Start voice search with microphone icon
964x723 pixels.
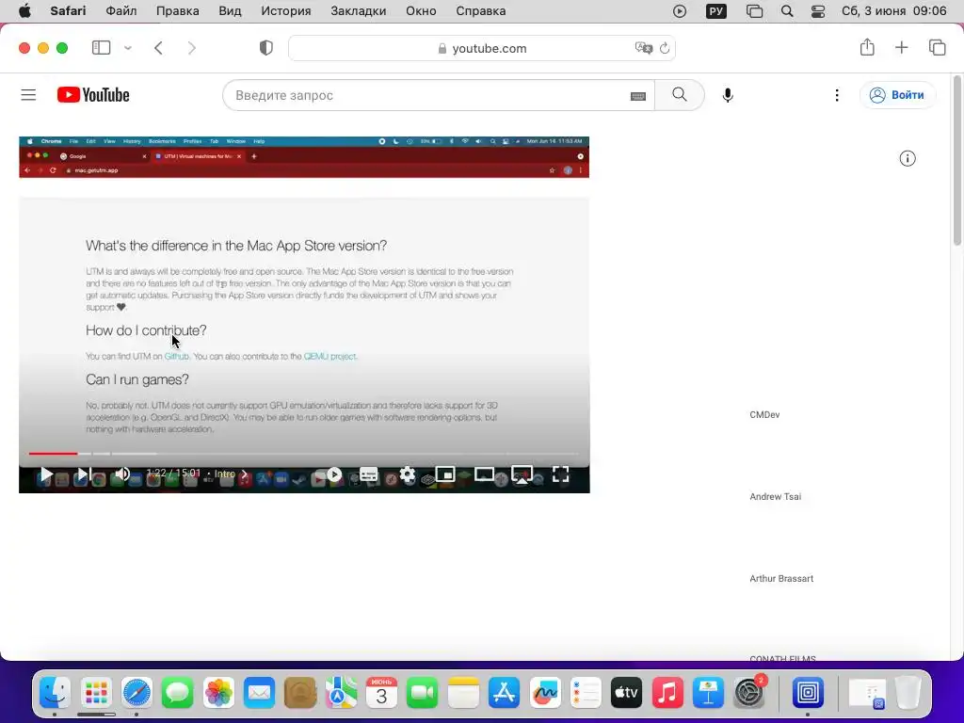(728, 95)
